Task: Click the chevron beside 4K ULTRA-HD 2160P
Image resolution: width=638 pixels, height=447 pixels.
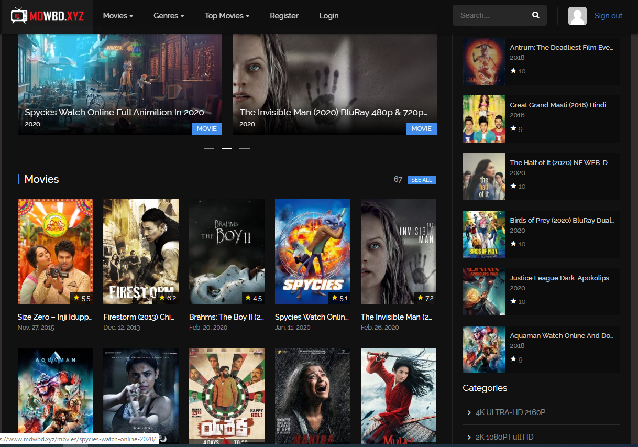Action: (469, 413)
